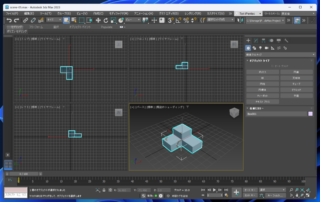Click the ボックス primitive button
Viewport: 320px width, 202px height.
[x=262, y=72]
